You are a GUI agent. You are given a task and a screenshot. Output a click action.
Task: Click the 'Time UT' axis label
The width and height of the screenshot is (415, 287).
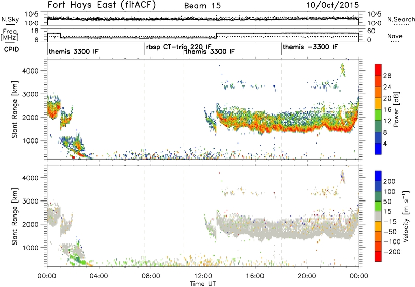[203, 284]
